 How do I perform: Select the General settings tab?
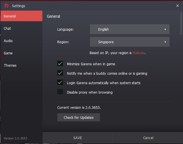point(21,16)
